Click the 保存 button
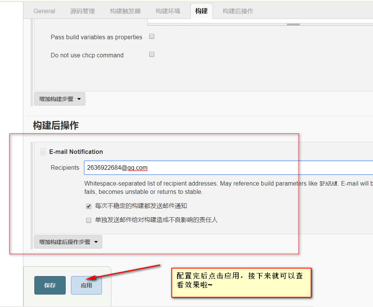373x307 pixels. point(50,285)
